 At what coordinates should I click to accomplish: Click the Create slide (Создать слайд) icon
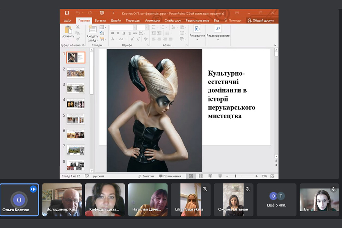tap(92, 30)
